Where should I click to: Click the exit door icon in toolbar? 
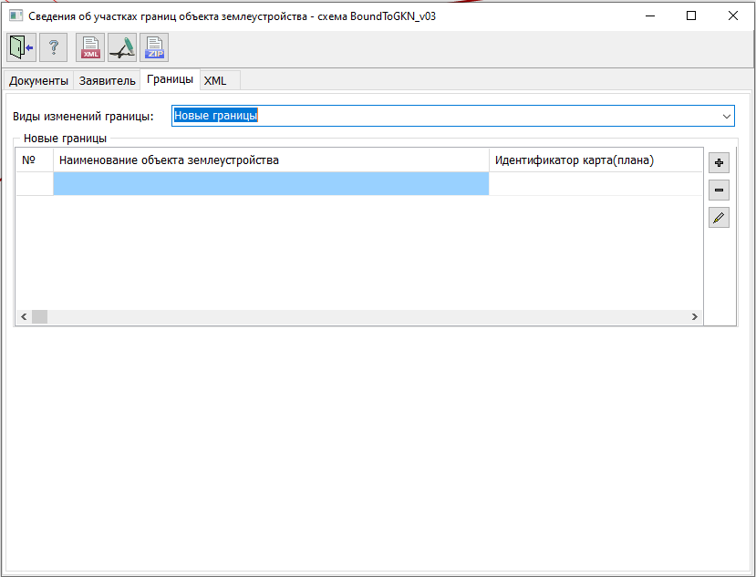pyautogui.click(x=21, y=46)
